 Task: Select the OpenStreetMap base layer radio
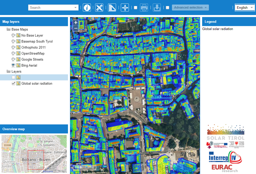tap(13, 53)
